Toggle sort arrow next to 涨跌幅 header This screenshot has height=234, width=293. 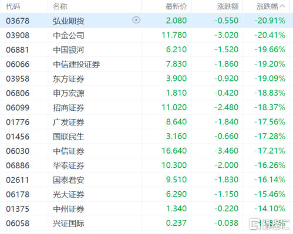click(282, 6)
